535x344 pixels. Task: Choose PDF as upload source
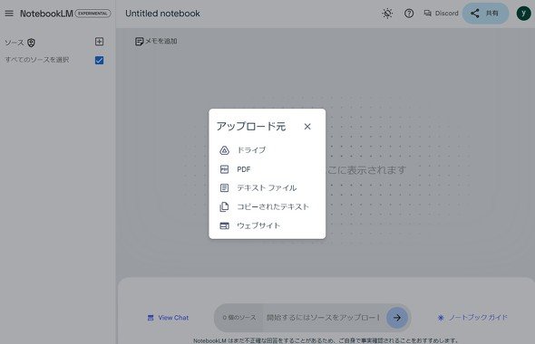pyautogui.click(x=267, y=169)
